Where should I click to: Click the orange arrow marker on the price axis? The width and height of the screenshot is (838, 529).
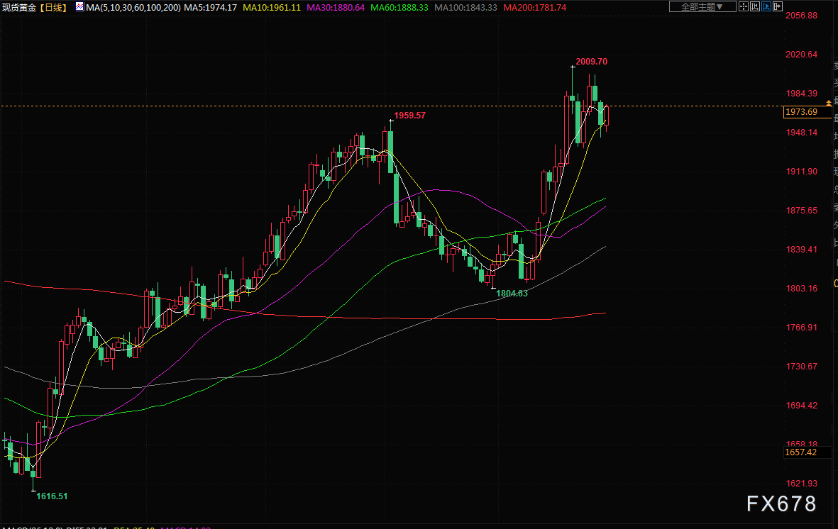pos(828,104)
